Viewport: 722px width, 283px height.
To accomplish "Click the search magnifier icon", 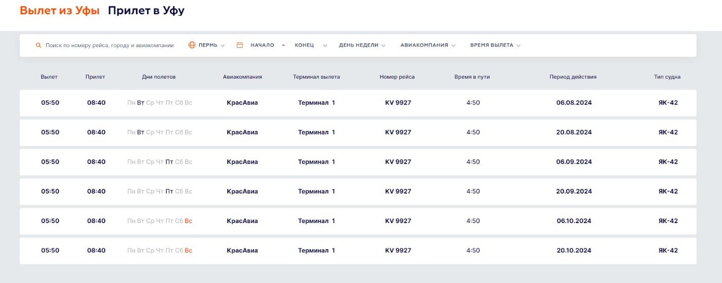I will pos(38,45).
